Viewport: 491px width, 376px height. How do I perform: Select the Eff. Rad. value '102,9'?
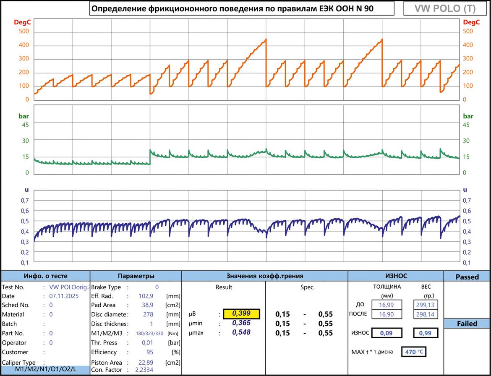146,296
